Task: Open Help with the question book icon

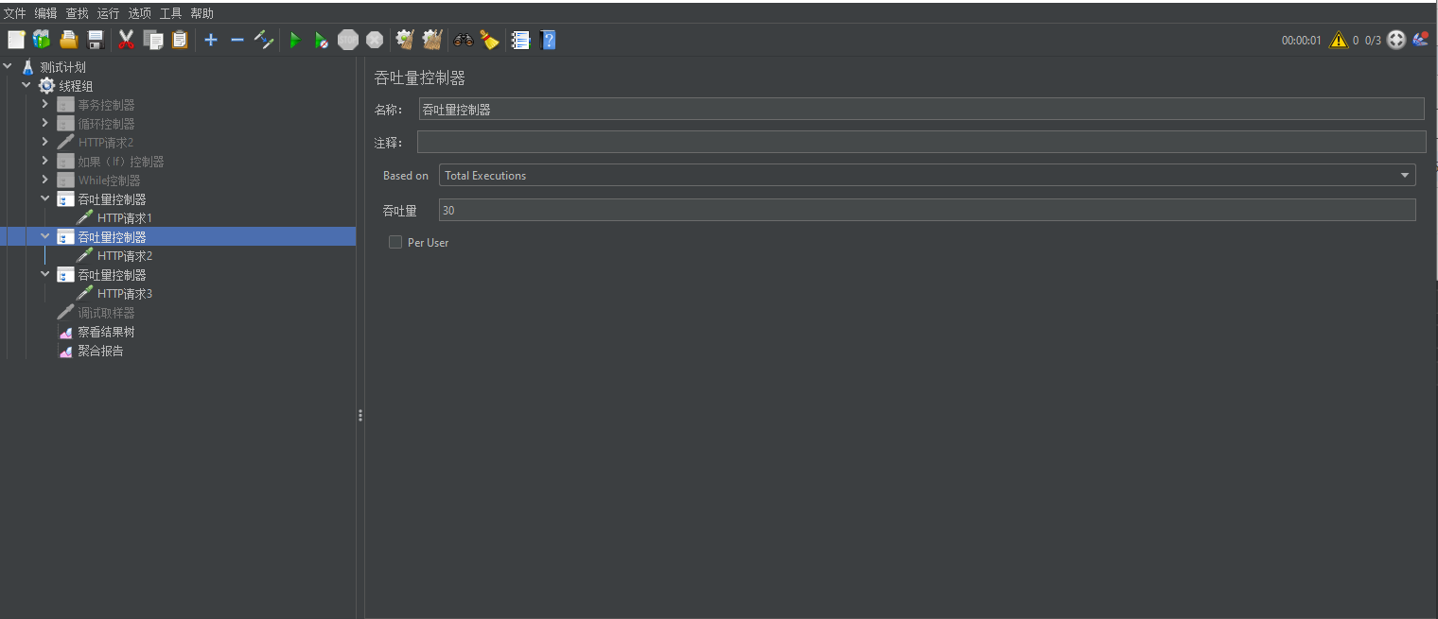Action: click(x=547, y=40)
